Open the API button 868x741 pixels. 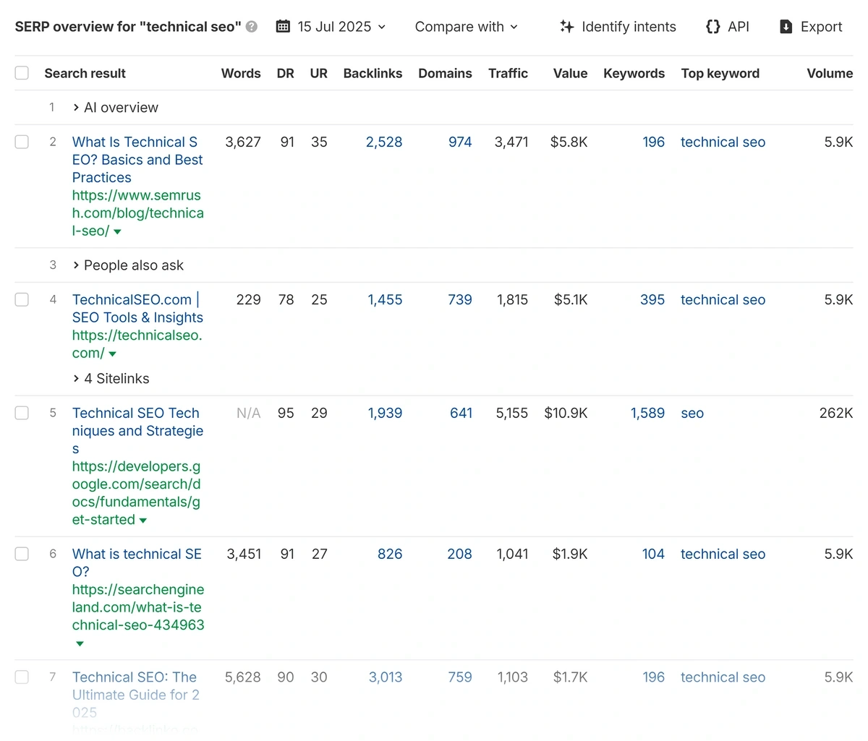pyautogui.click(x=728, y=27)
